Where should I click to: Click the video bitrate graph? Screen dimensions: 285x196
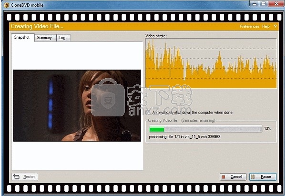[211, 63]
